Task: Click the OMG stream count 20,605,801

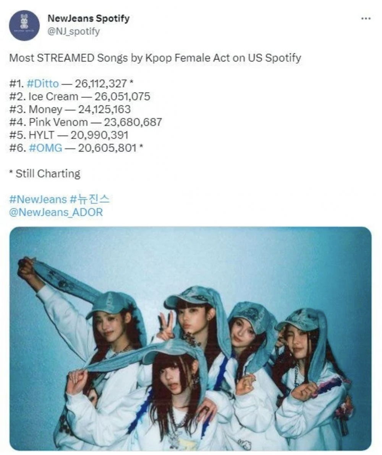Action: [107, 148]
